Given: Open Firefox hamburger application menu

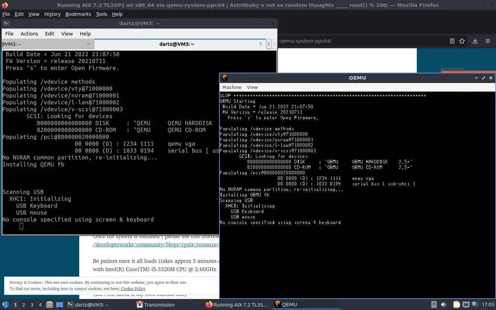Looking at the screenshot, I should (488, 41).
